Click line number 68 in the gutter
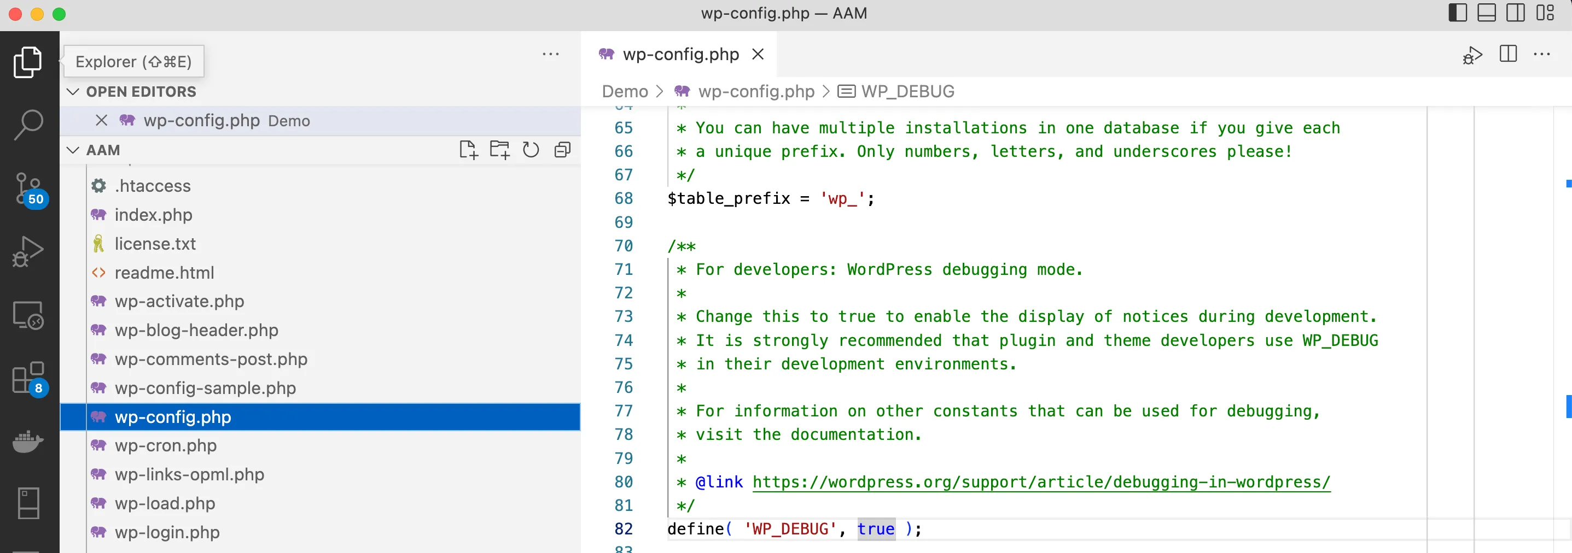The height and width of the screenshot is (553, 1572). [x=623, y=198]
